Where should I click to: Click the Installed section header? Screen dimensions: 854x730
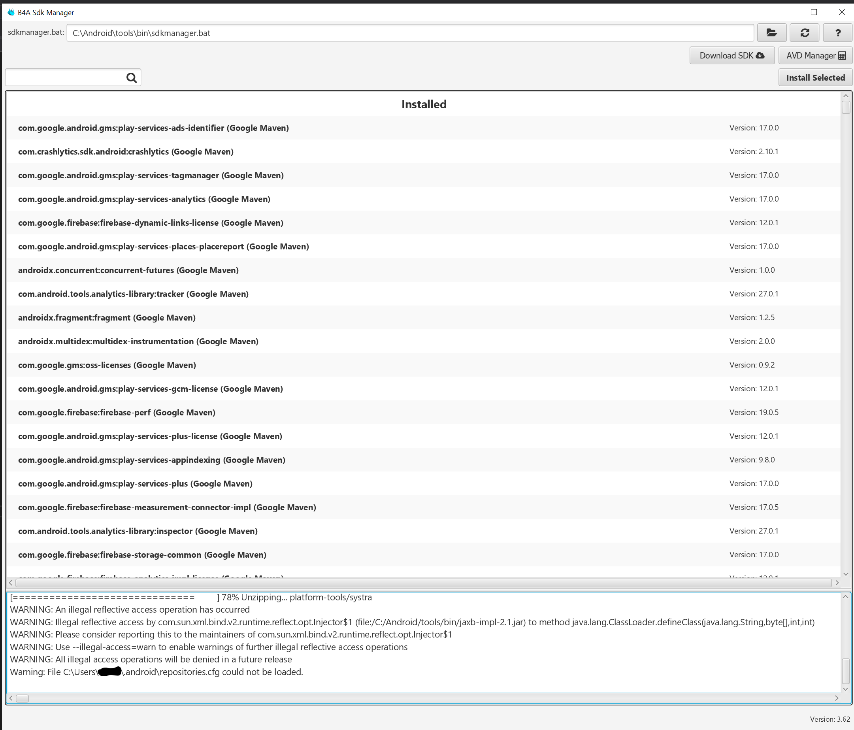(424, 104)
